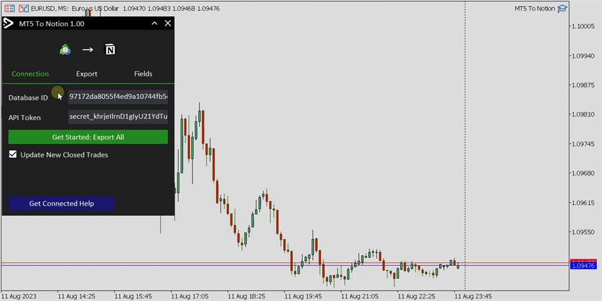Click the panel logo icon beside the MT5 To Notion title
602x301 pixels.
(8, 23)
